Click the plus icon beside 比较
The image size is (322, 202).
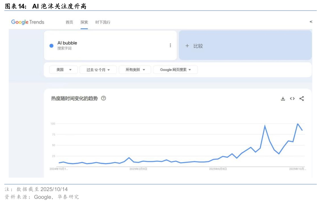pyautogui.click(x=187, y=46)
